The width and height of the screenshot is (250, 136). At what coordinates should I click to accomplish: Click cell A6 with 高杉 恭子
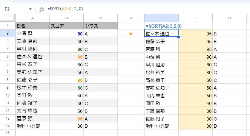(32, 64)
